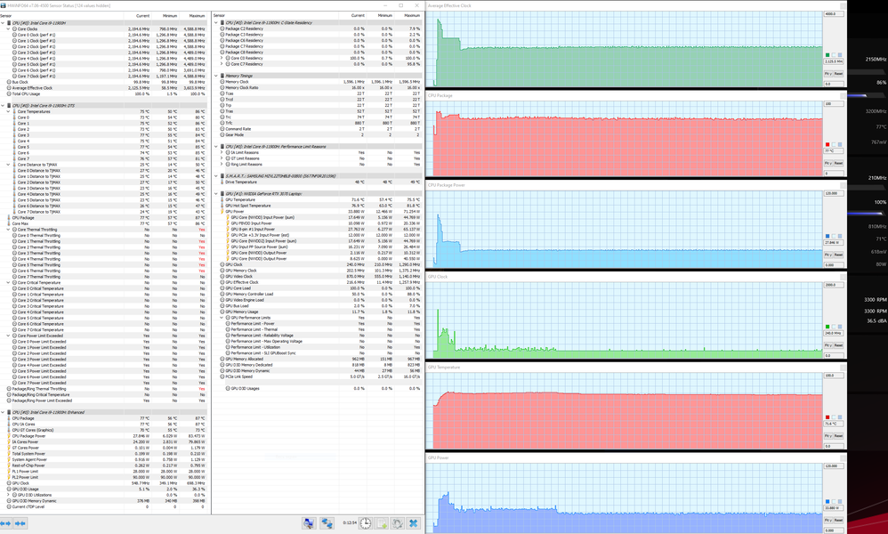Click the power icon beside CPU Package Power
The height and width of the screenshot is (534, 888).
(9, 436)
